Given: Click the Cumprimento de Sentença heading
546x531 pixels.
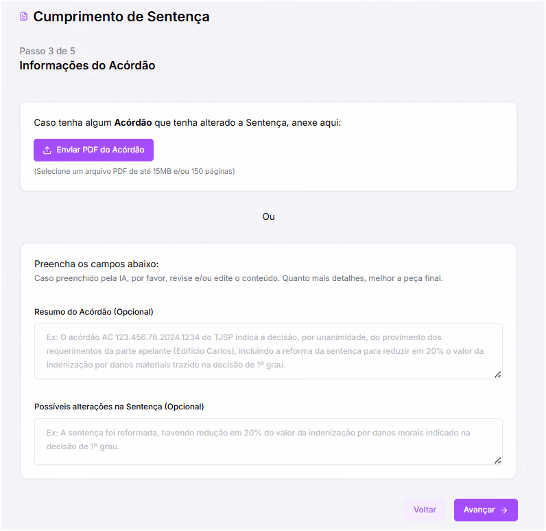Looking at the screenshot, I should coord(121,16).
